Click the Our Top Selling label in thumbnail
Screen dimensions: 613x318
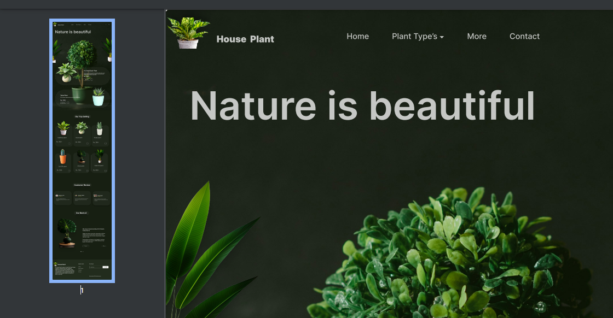pyautogui.click(x=82, y=116)
